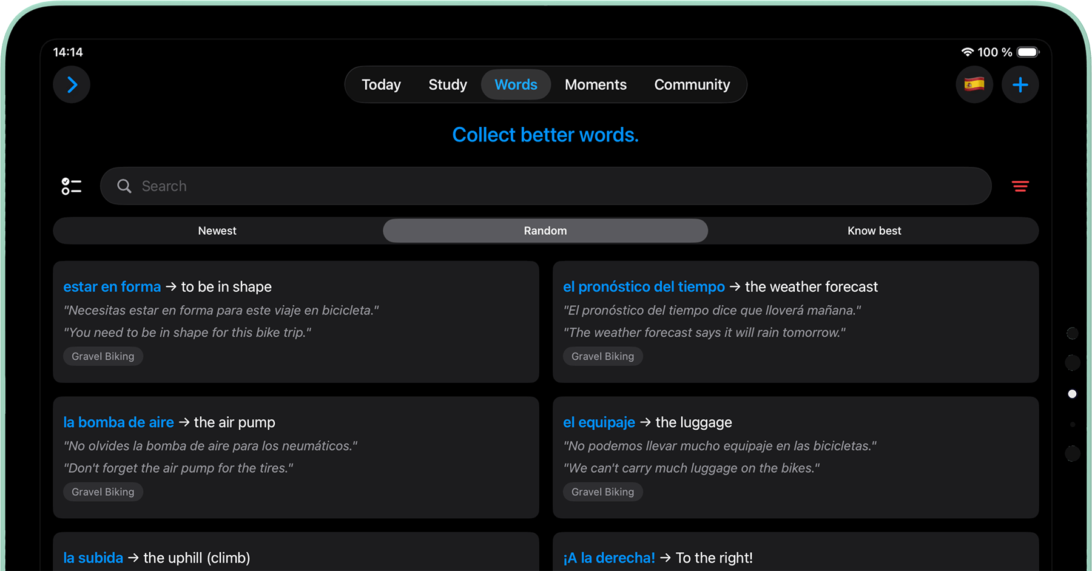Open the Today tab
1092x571 pixels.
tap(381, 84)
